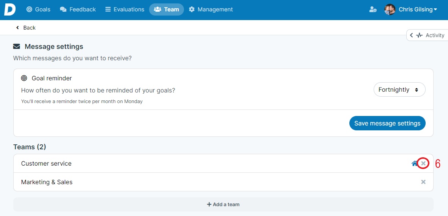
Task: Click the 'reminder twice per month on Monday' note
Action: [82, 101]
